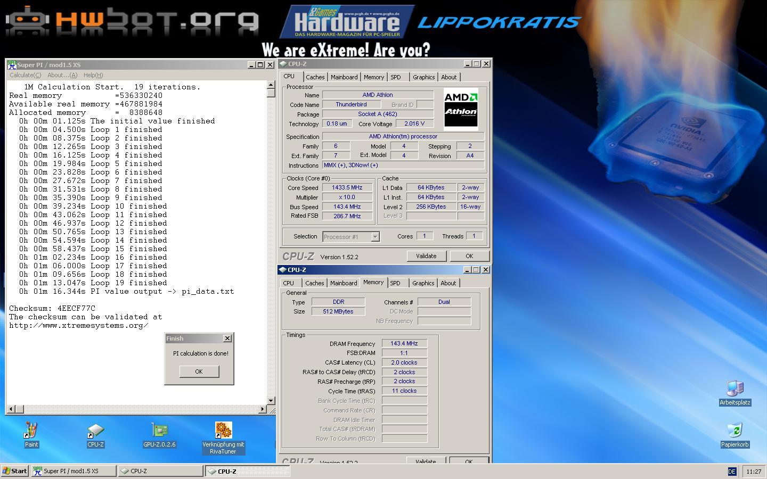Select Mainboard tab in upper CPU-Z
This screenshot has width=767, height=479.
click(344, 77)
